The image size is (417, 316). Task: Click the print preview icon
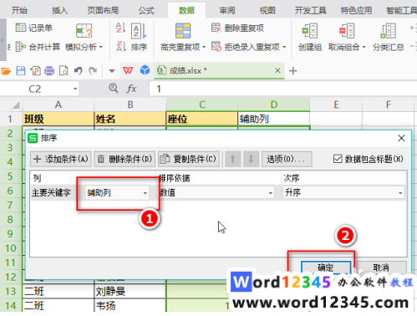pyautogui.click(x=64, y=71)
